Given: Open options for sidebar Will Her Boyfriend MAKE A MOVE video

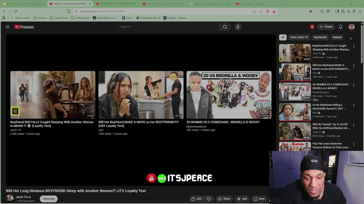Looking at the screenshot, I should 354,66.
